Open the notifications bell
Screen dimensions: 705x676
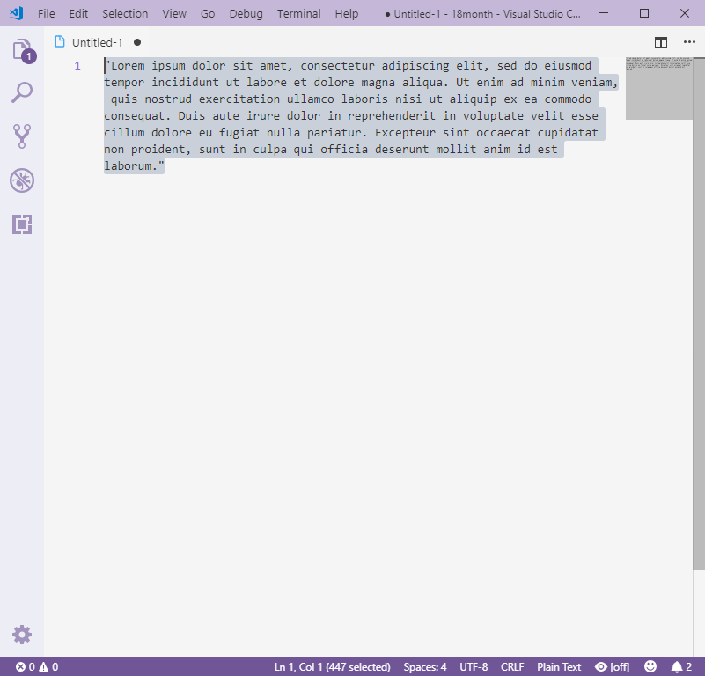679,666
